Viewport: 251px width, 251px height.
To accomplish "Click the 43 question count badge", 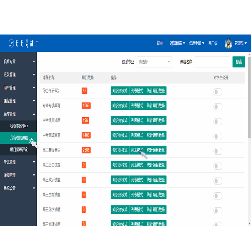I will 84,91.
